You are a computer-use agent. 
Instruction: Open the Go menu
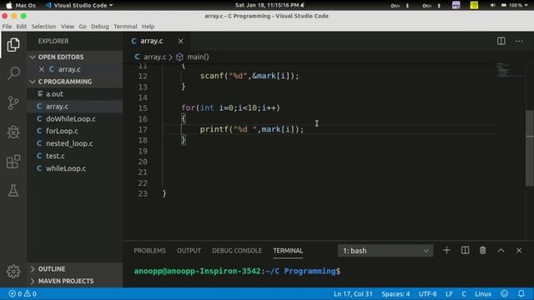[83, 26]
